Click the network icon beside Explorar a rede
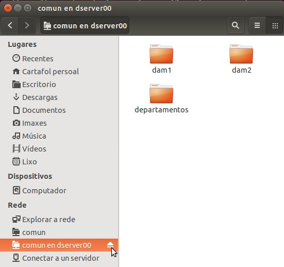Image resolution: width=284 pixels, height=267 pixels. [x=16, y=219]
